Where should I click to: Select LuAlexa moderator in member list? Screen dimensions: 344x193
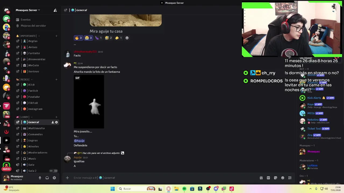(x=320, y=167)
